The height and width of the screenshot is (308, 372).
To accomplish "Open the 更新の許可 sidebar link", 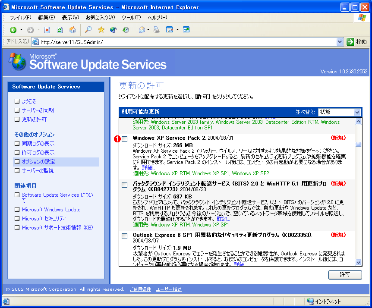I will point(34,119).
